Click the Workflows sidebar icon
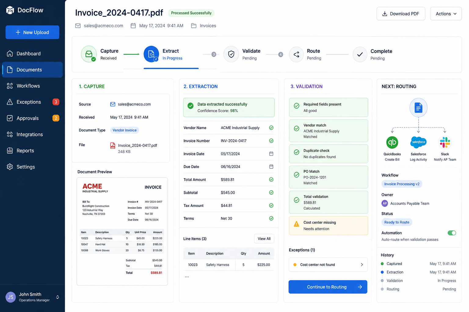The image size is (469, 312). pyautogui.click(x=10, y=86)
